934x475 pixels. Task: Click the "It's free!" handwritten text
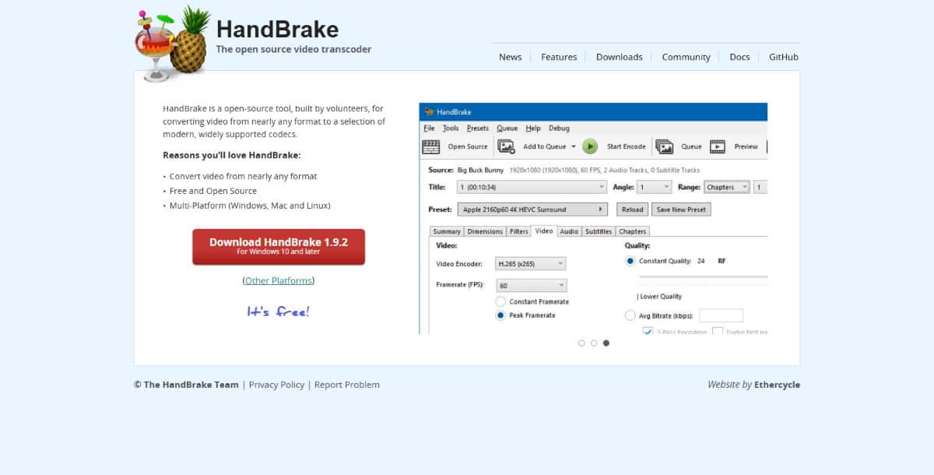(x=278, y=311)
